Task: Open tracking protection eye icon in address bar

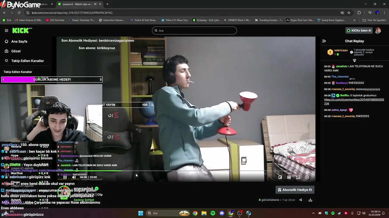Action: coord(342,13)
